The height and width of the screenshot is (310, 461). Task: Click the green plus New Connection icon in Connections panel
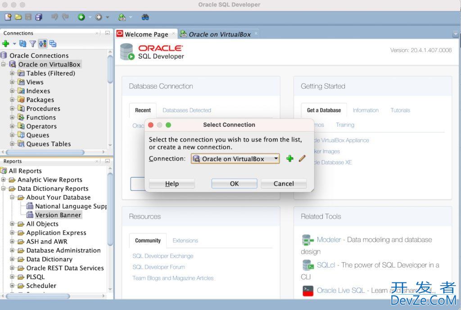(x=5, y=44)
